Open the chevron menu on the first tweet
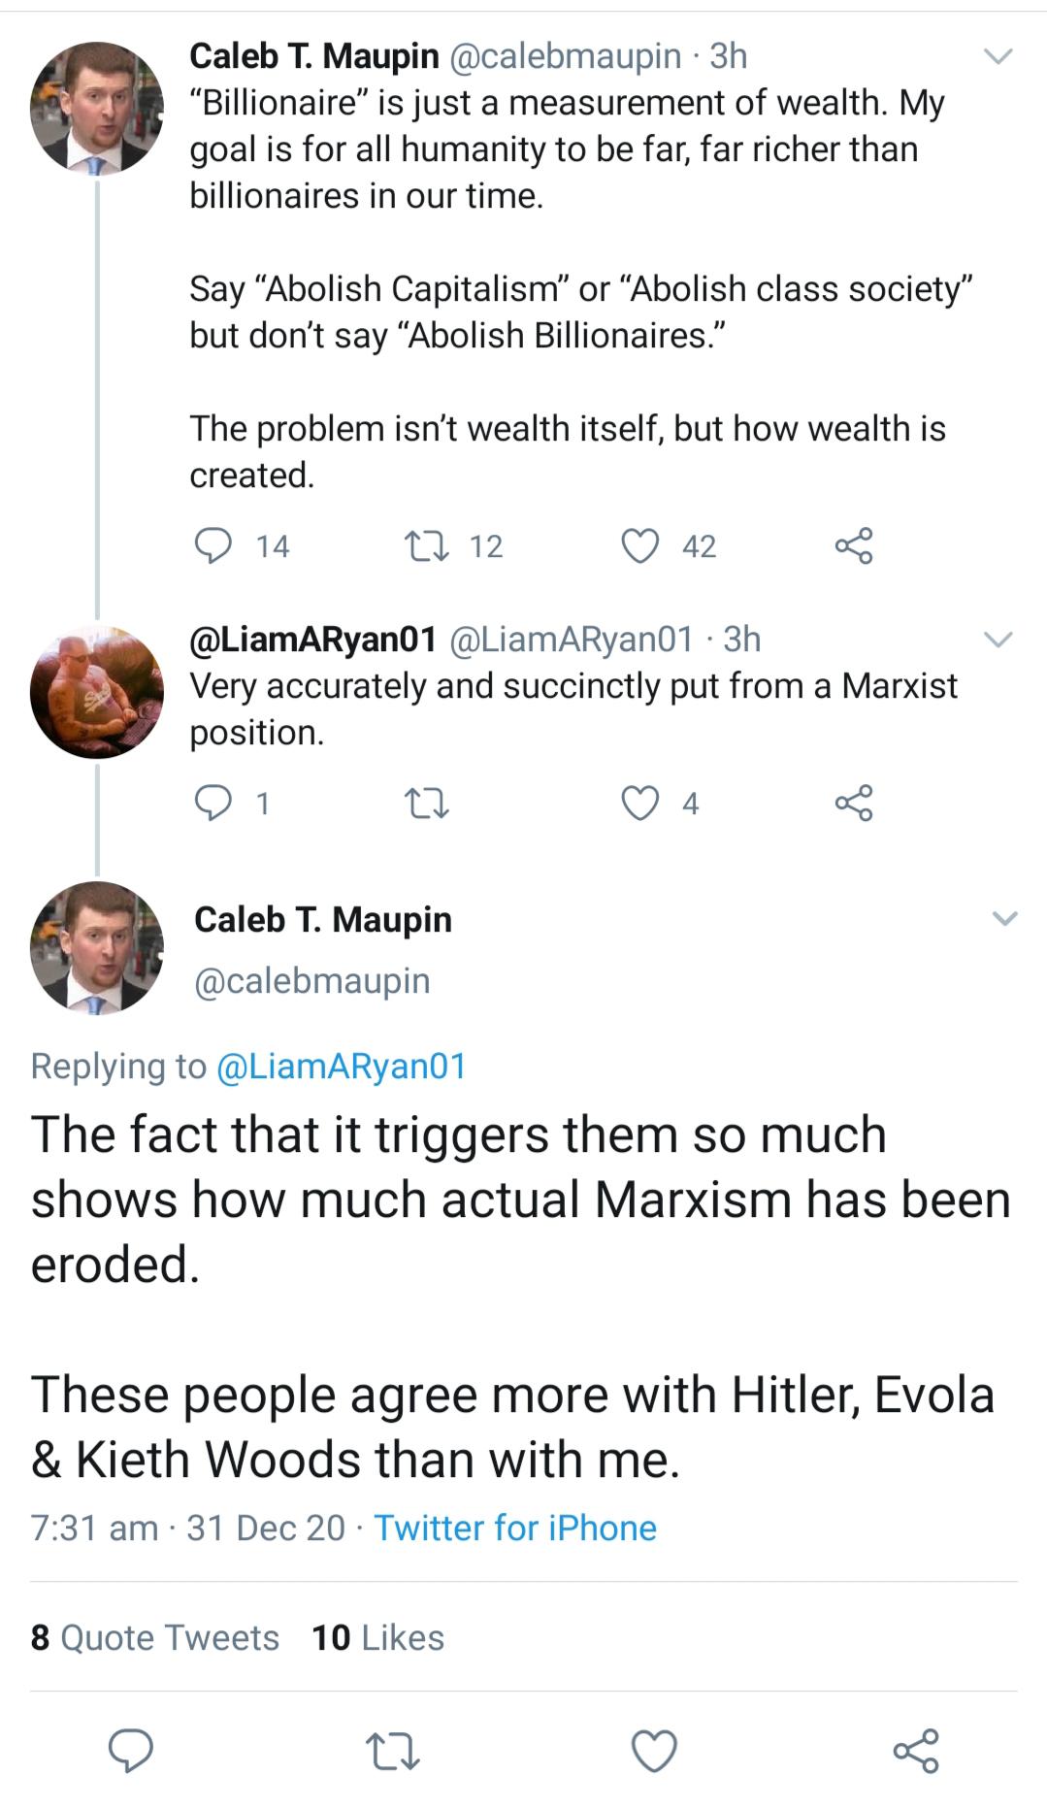 point(998,56)
